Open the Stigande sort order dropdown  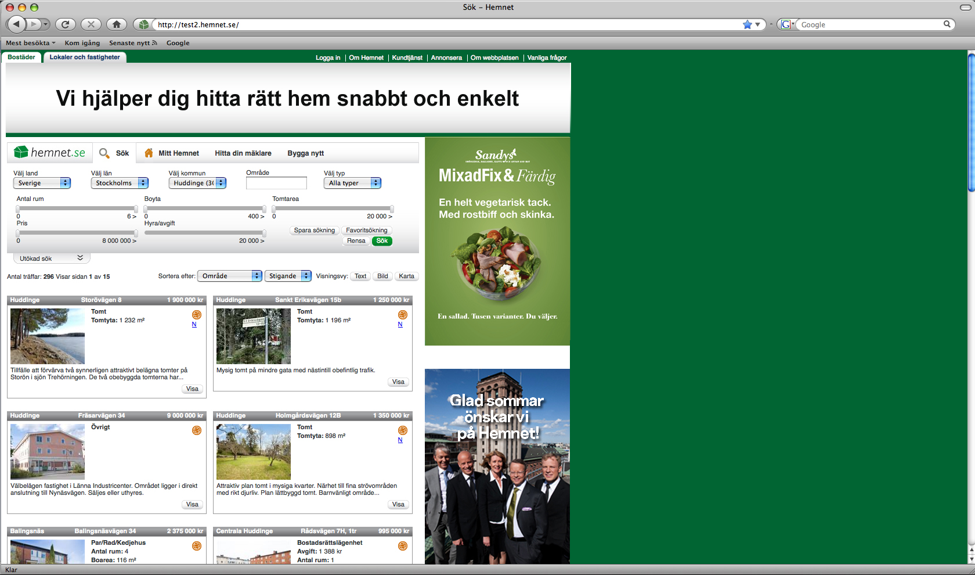[x=288, y=276]
